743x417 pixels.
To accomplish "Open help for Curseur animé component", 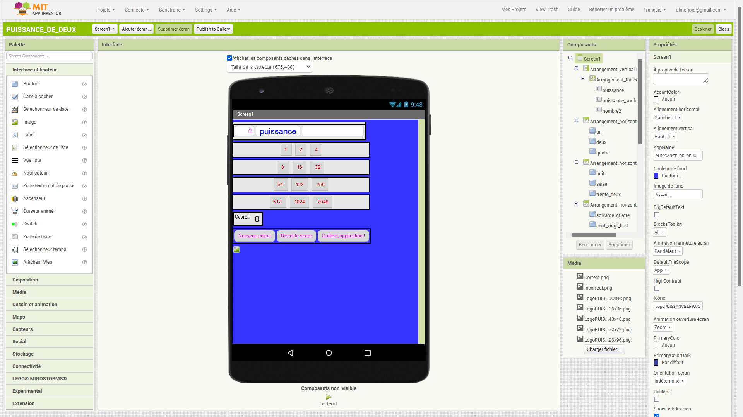I will (84, 211).
